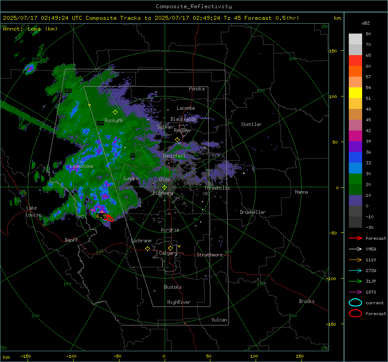This screenshot has height=362, width=388.
Task: Click the red forecast arrow legend icon
Action: [355, 238]
